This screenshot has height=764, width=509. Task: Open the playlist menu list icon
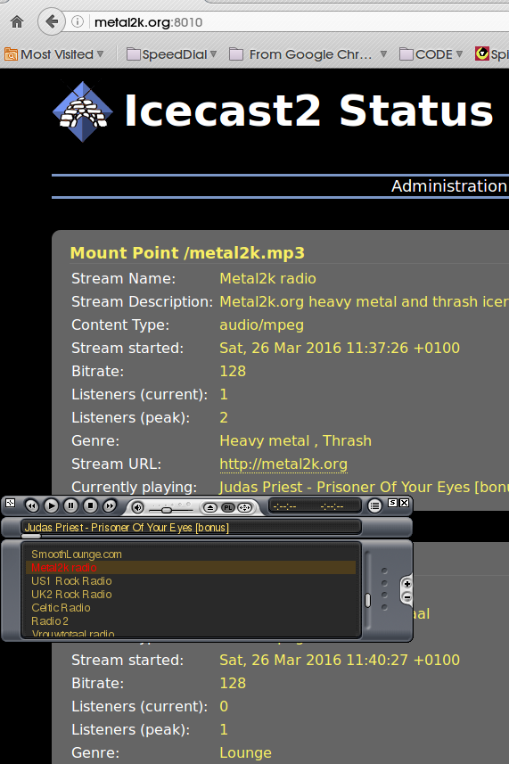point(374,506)
